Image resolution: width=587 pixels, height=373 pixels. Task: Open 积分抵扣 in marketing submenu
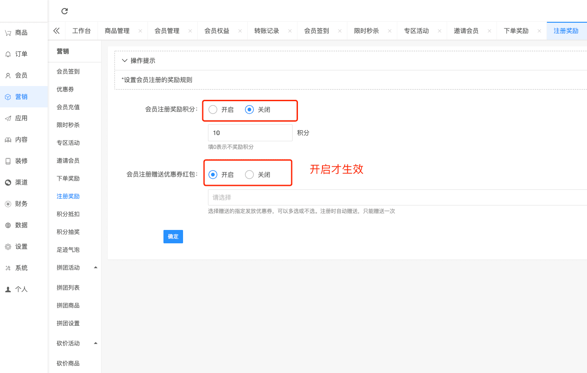(68, 214)
